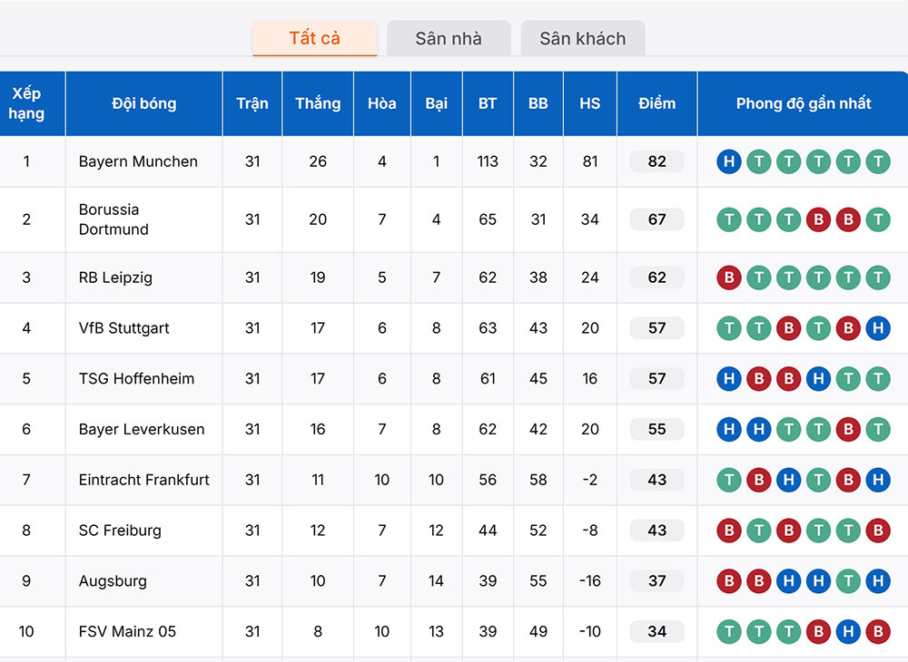
Task: Click the first green T icon in Borussia Dortmund row
Action: point(729,219)
